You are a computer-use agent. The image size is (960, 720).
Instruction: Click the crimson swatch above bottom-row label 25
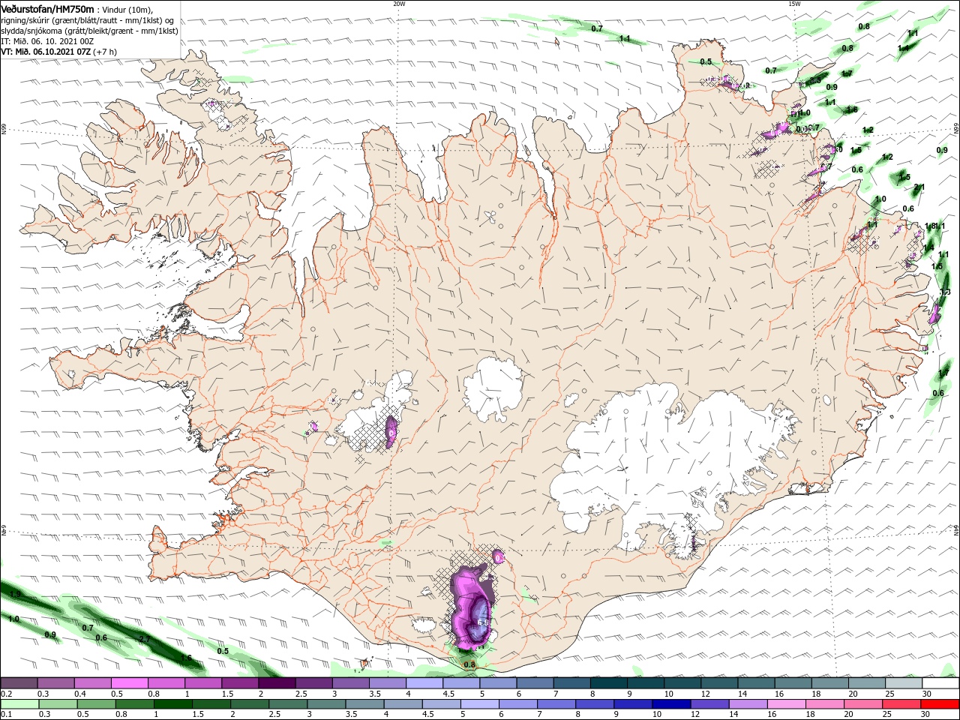[x=902, y=705]
